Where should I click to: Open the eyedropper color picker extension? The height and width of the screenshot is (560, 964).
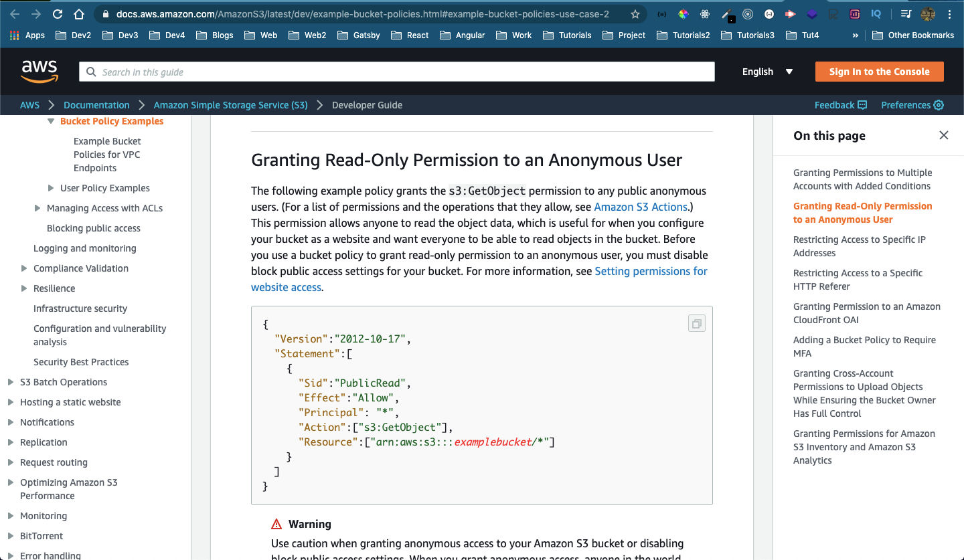click(727, 15)
